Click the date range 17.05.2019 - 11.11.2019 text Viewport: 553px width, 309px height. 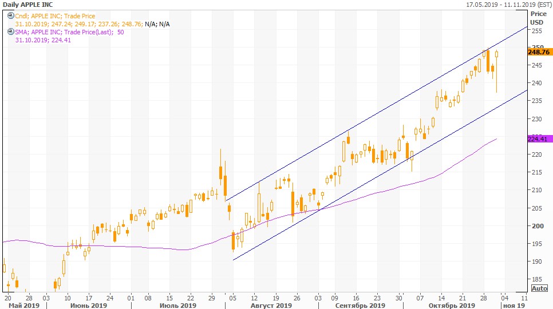click(508, 4)
